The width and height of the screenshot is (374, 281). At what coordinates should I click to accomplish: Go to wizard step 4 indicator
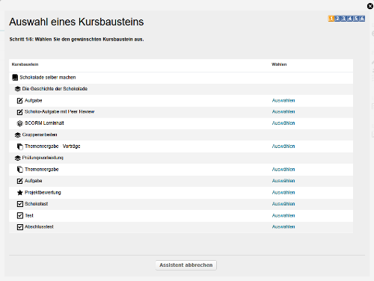(349, 19)
